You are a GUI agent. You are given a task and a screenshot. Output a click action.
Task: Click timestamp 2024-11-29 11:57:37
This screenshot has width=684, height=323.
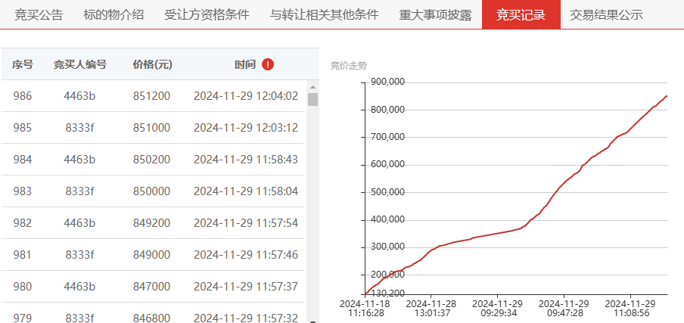pos(246,287)
